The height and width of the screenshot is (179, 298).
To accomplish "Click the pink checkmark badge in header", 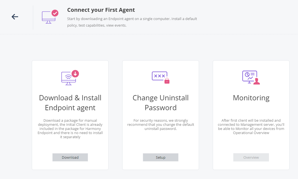I will coord(55,13).
